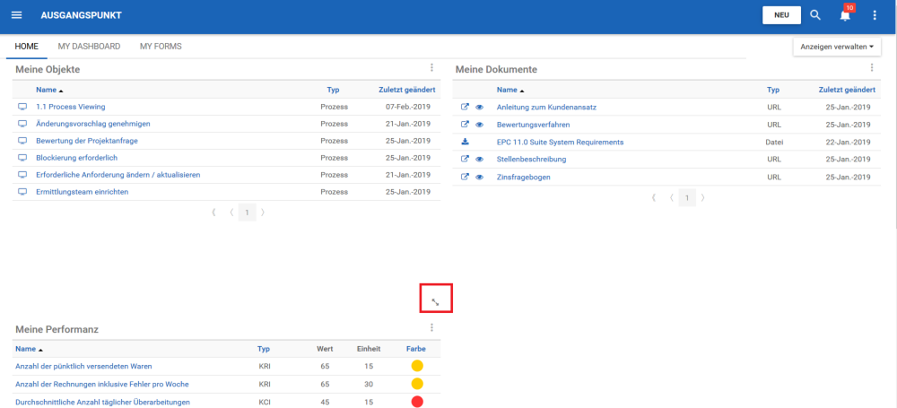Sort Meine Objekte by Zuletzt geändert

pos(406,90)
